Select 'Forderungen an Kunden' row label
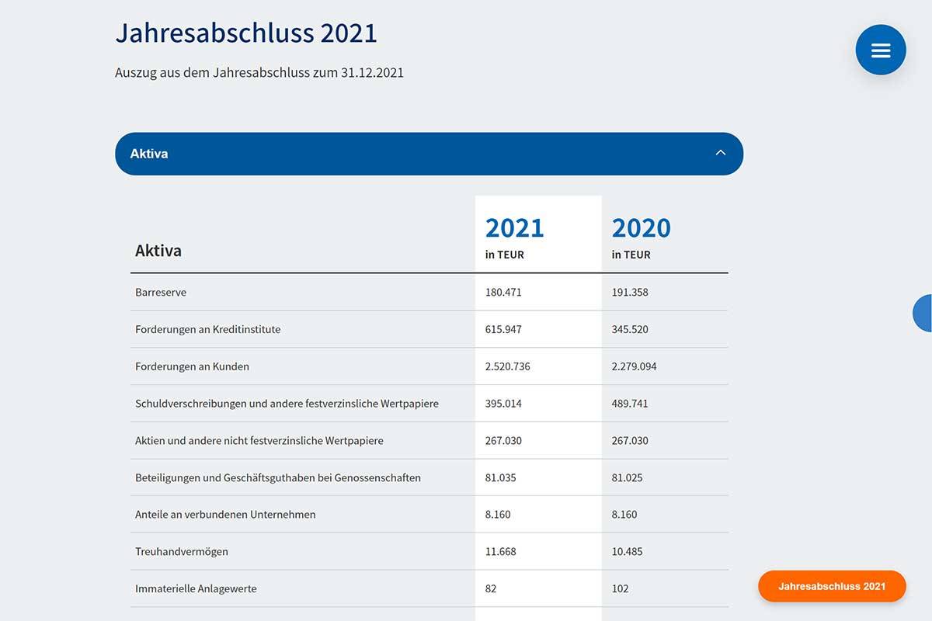 [192, 366]
